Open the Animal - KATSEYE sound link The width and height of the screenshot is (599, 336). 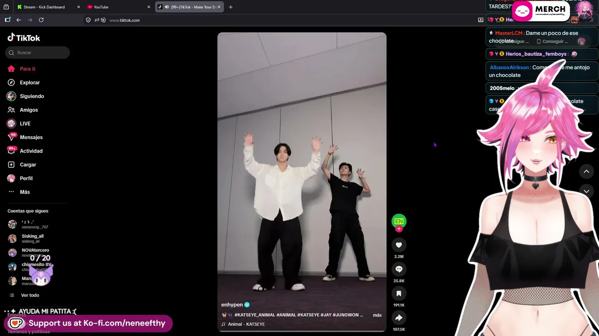pos(246,324)
